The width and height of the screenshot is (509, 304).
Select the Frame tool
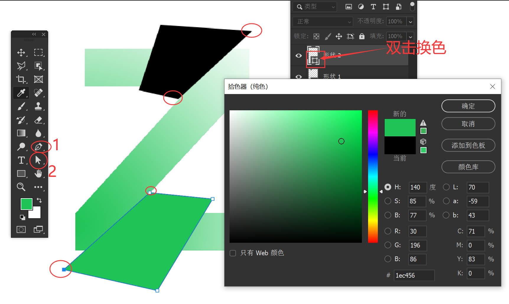(38, 79)
